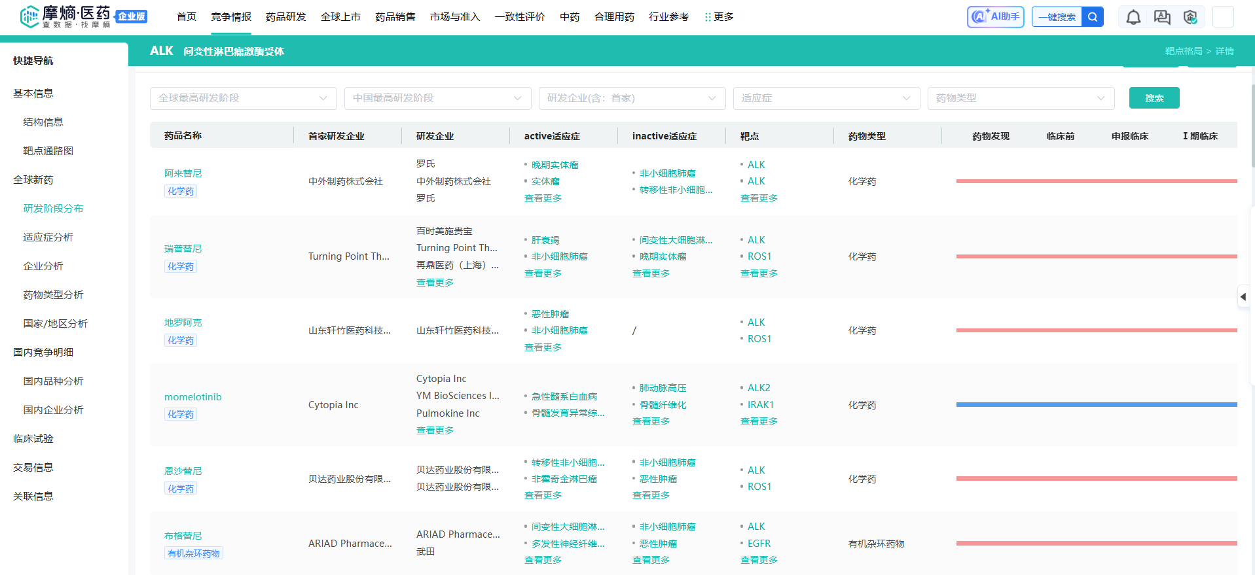The width and height of the screenshot is (1255, 575).
Task: Open the 中国最高研发阶段 dropdown
Action: click(437, 98)
